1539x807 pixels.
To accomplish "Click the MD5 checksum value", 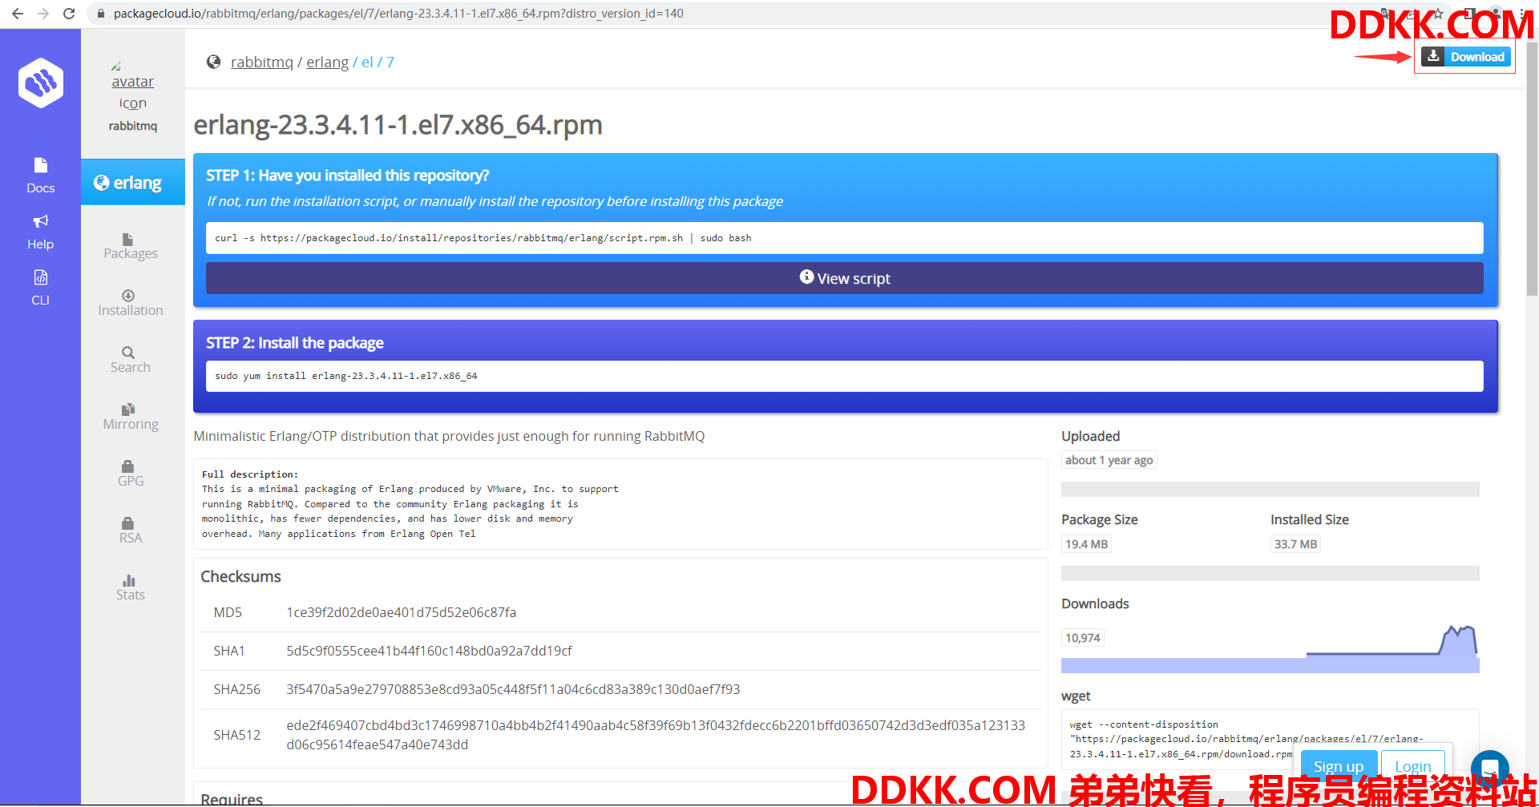I will click(401, 612).
